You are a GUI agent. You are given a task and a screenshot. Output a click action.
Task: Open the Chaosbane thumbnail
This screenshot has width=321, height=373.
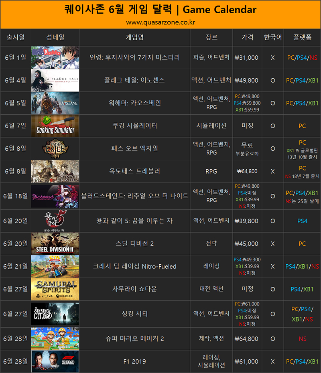(55, 103)
